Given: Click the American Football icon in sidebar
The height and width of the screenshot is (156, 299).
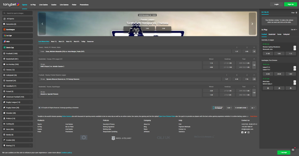Looking at the screenshot, I should click(4, 97).
